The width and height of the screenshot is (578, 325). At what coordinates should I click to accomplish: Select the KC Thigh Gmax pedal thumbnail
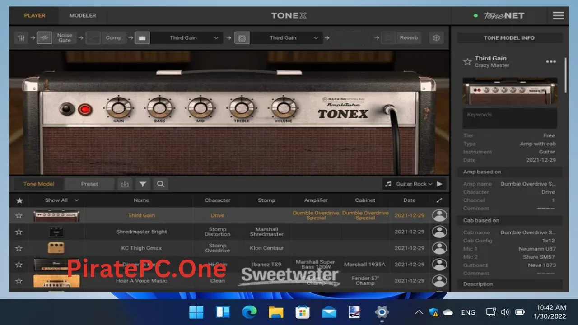pyautogui.click(x=56, y=248)
